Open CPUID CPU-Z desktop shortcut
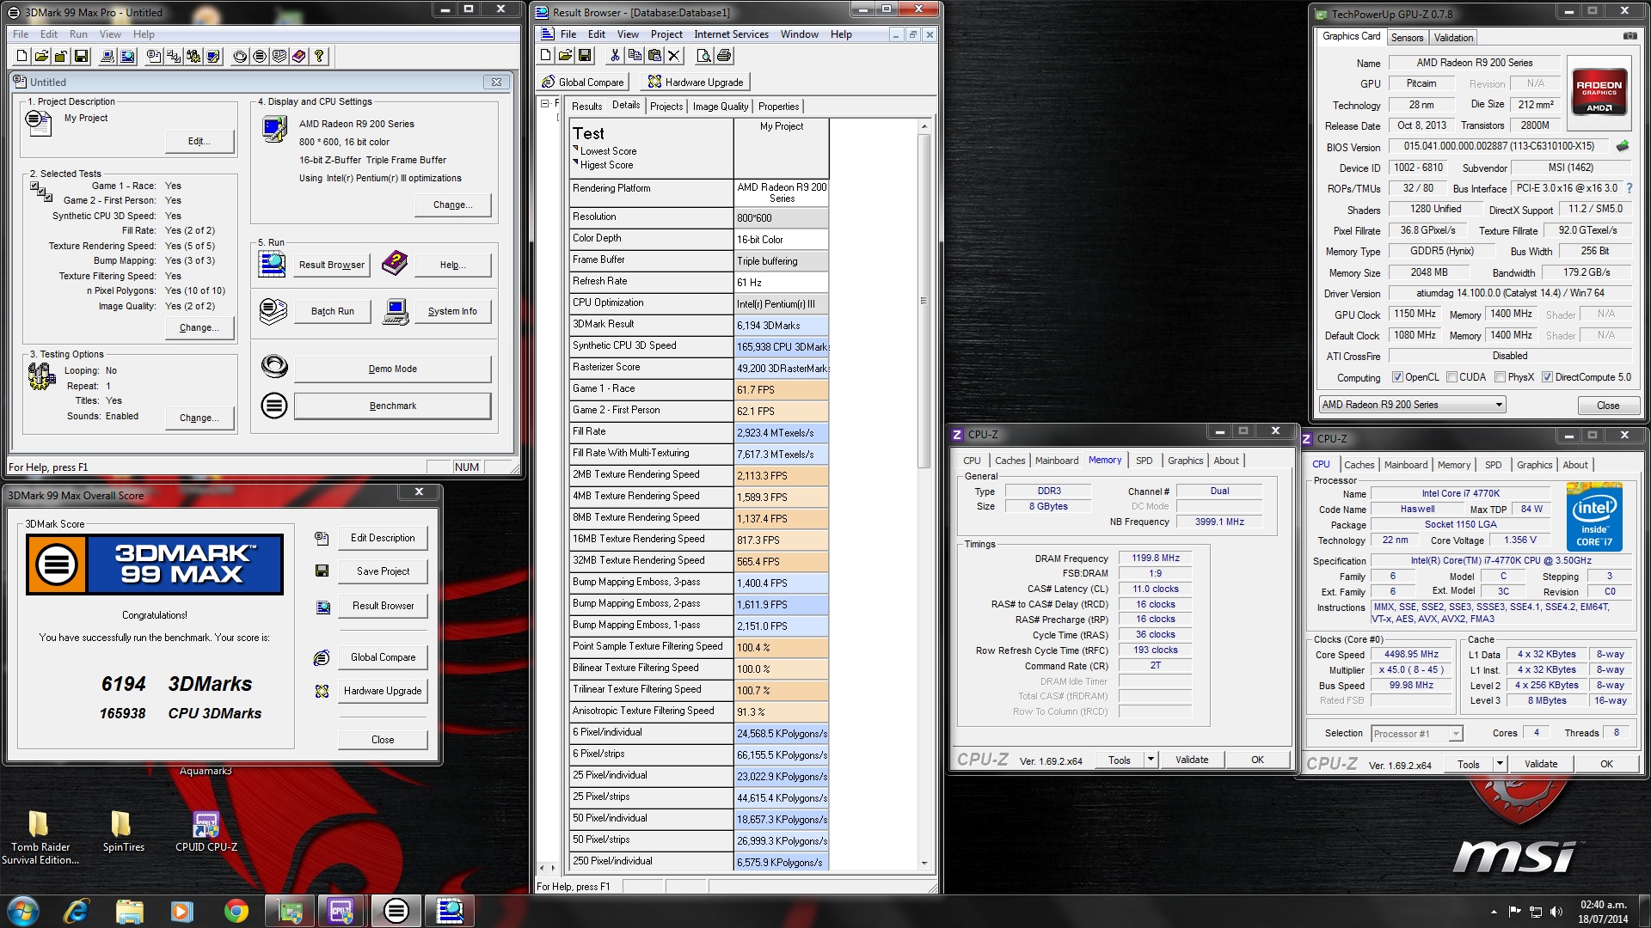Viewport: 1651px width, 928px height. [206, 832]
